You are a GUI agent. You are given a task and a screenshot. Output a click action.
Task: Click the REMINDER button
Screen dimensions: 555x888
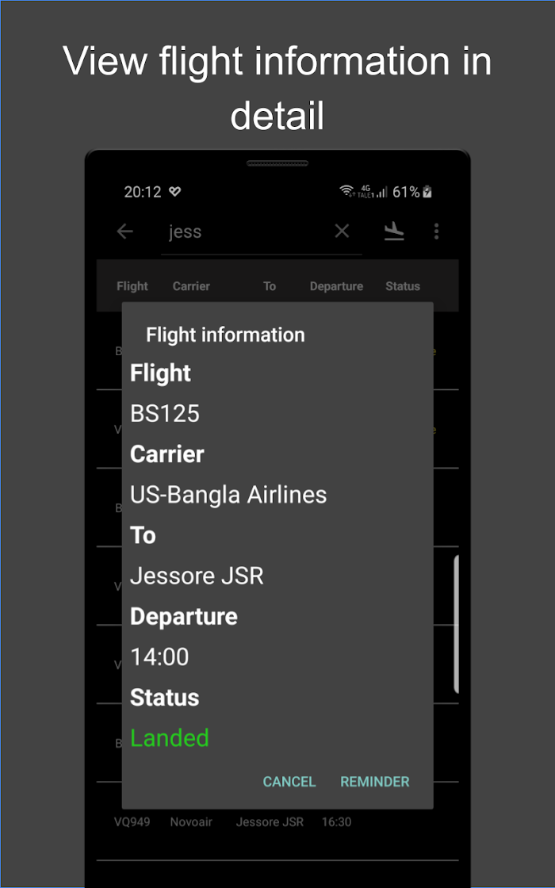pyautogui.click(x=375, y=782)
